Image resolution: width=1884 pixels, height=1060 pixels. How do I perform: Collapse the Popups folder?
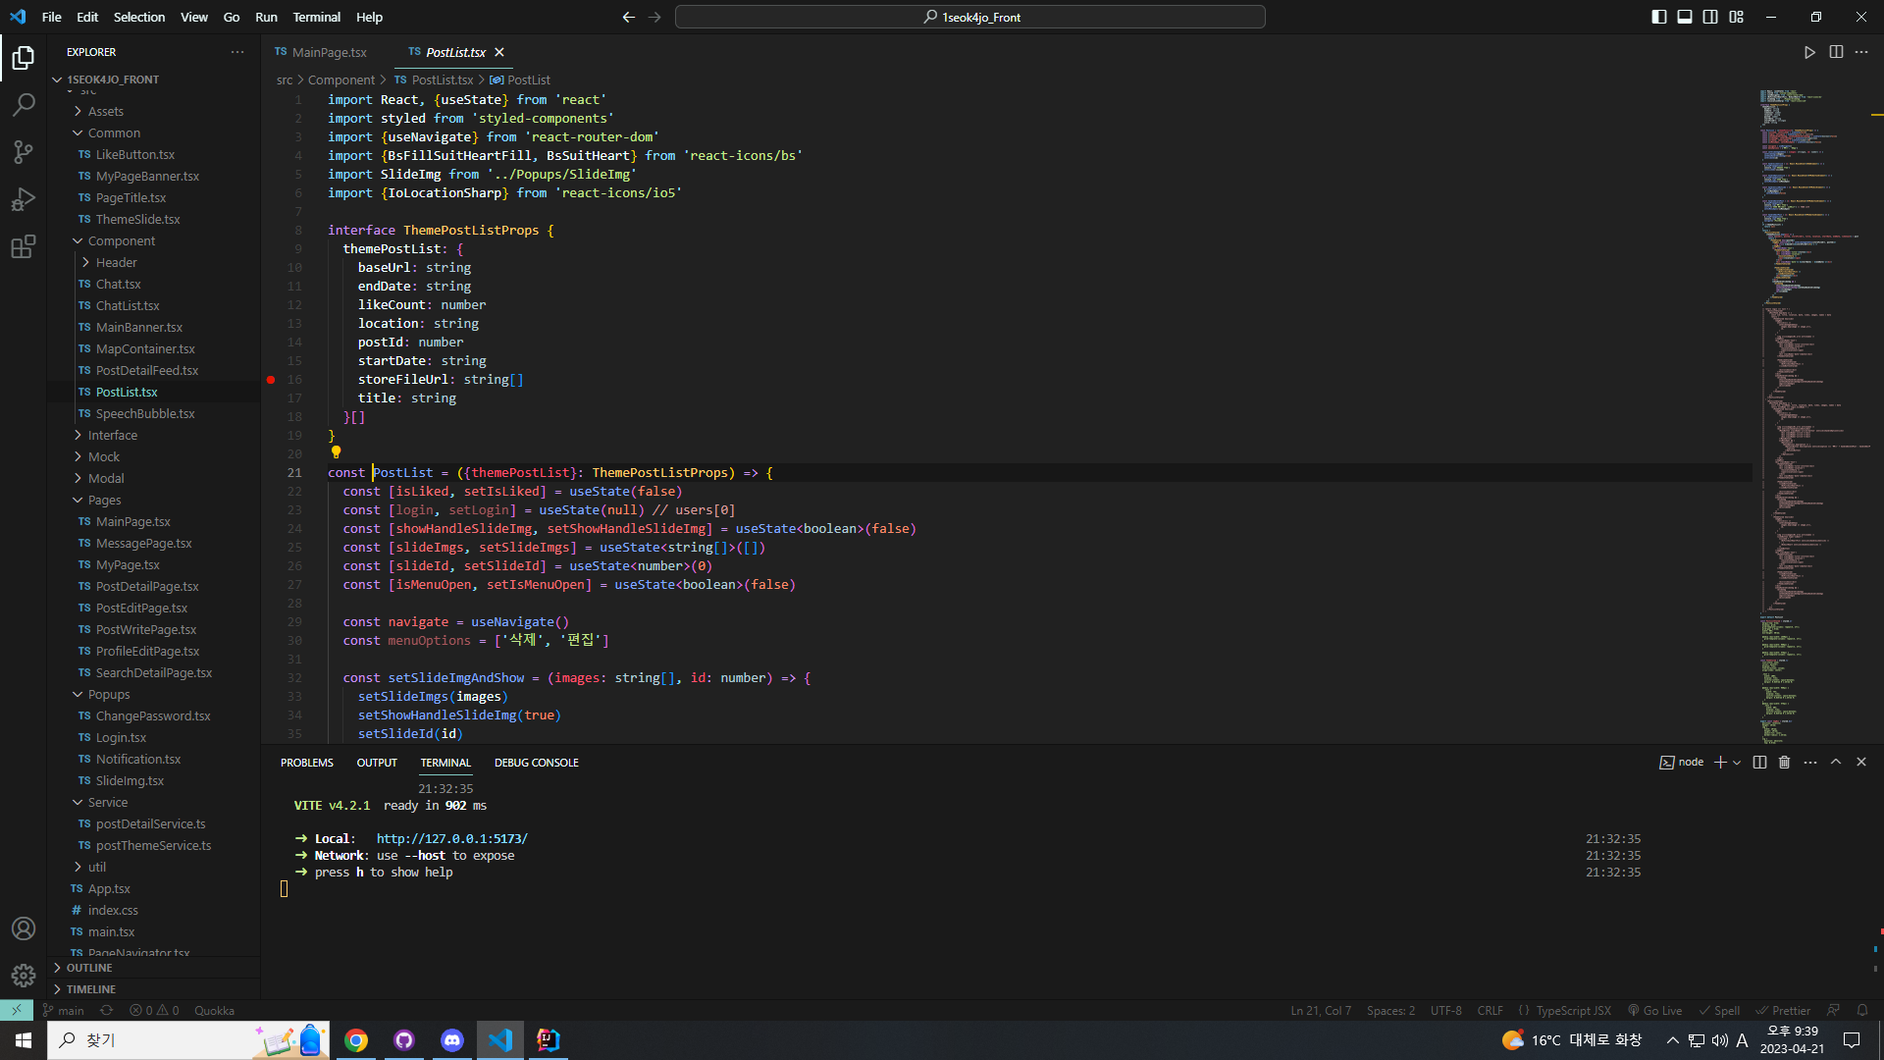108,694
